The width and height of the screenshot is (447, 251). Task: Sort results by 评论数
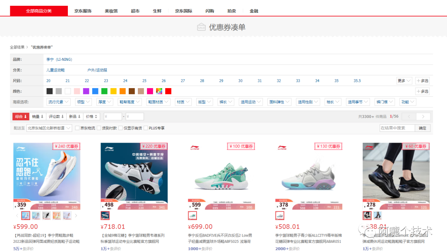[56, 117]
